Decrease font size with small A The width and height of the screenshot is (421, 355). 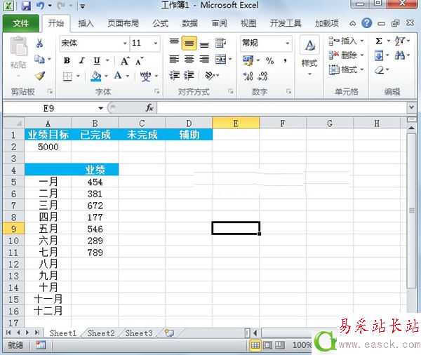139,62
